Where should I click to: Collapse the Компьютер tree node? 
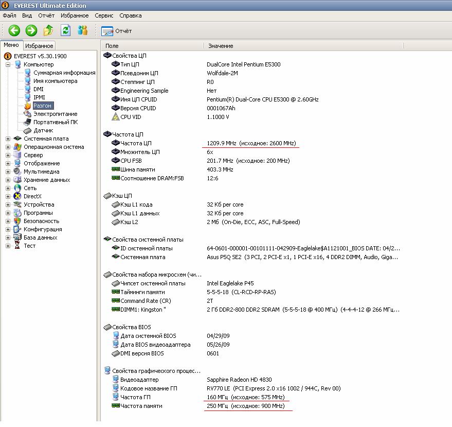coord(8,64)
